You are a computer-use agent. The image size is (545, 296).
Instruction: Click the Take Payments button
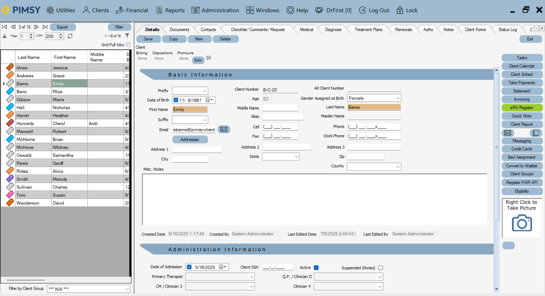pyautogui.click(x=522, y=82)
